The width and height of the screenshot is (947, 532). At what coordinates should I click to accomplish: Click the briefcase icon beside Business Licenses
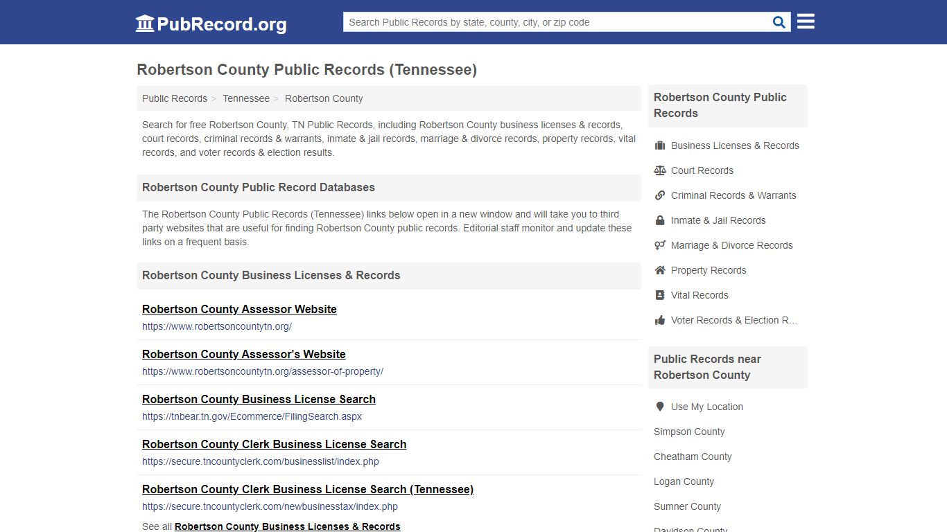660,145
